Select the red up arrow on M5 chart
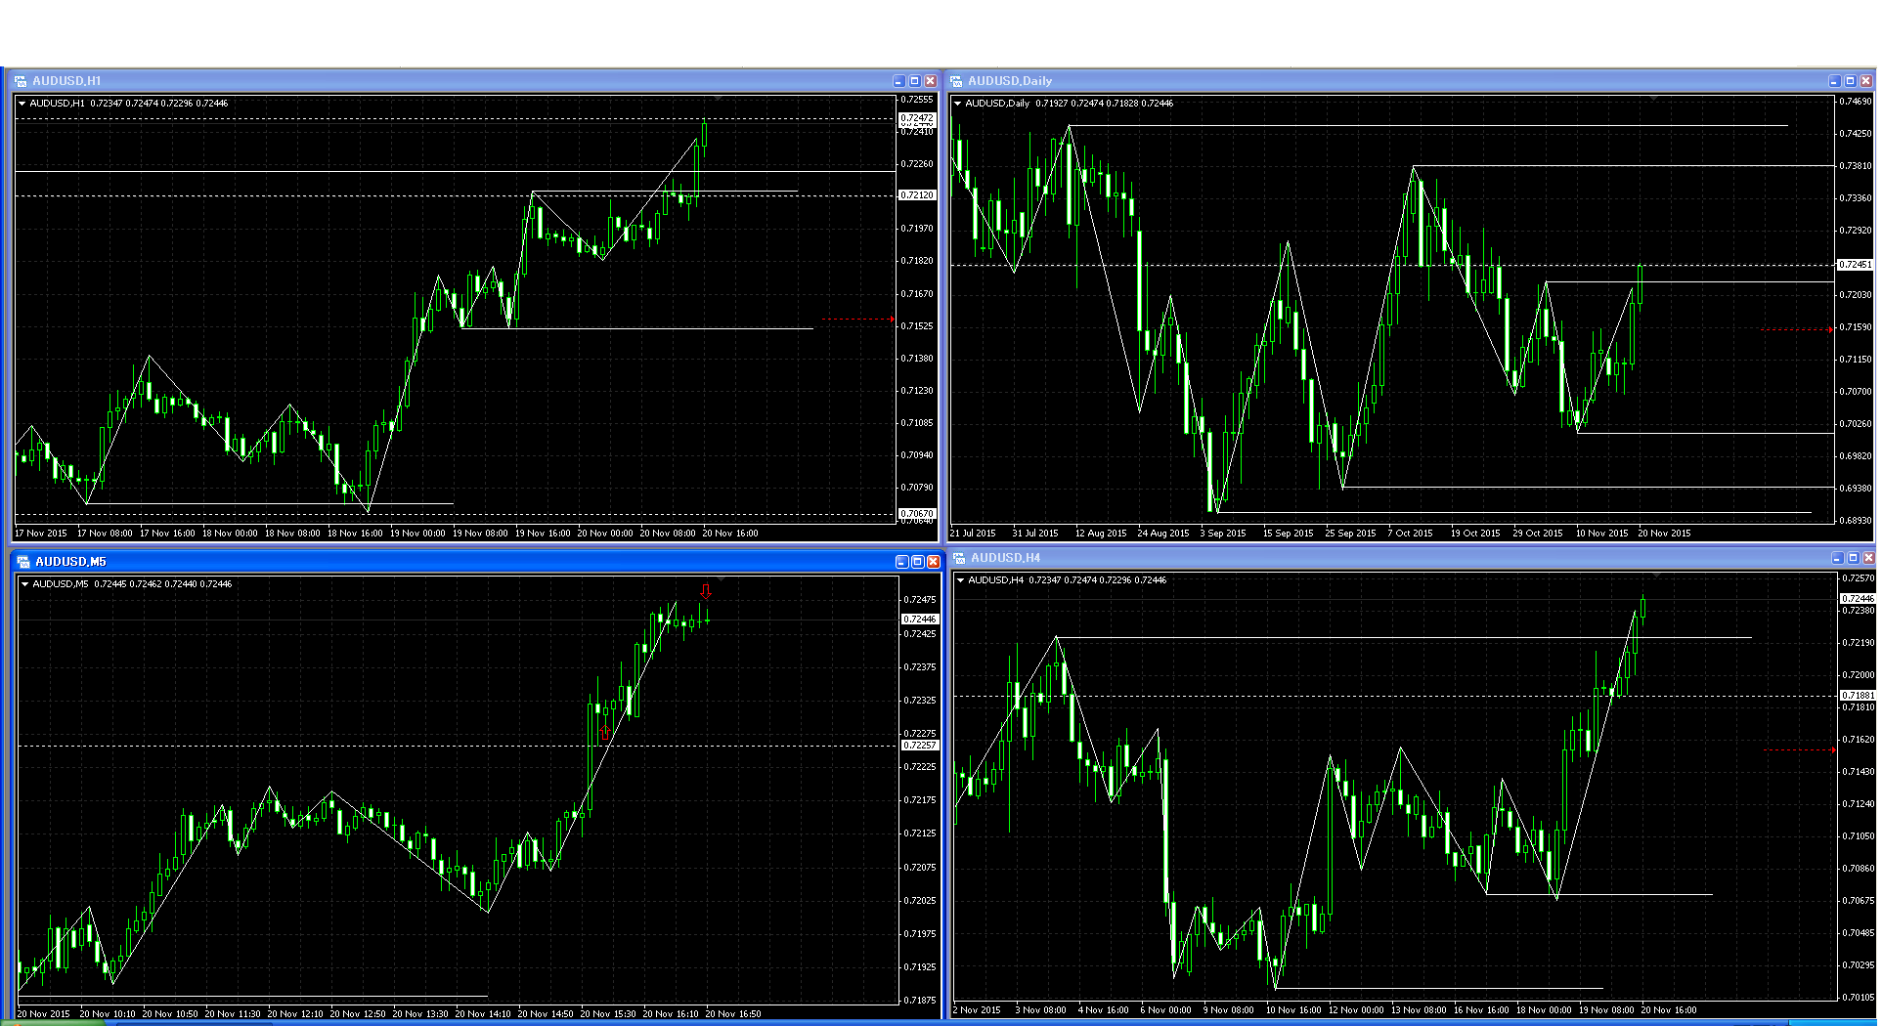The image size is (1882, 1026). [604, 733]
